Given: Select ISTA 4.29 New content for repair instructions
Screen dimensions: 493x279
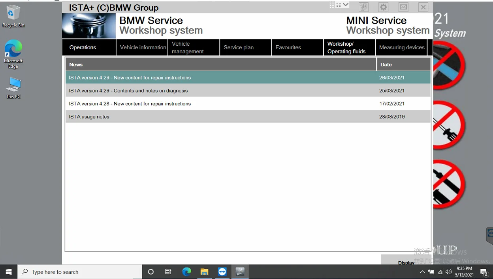Looking at the screenshot, I should click(x=248, y=78).
